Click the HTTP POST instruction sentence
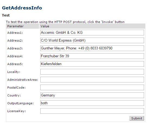This screenshot has width=147, height=127. tap(65, 22)
